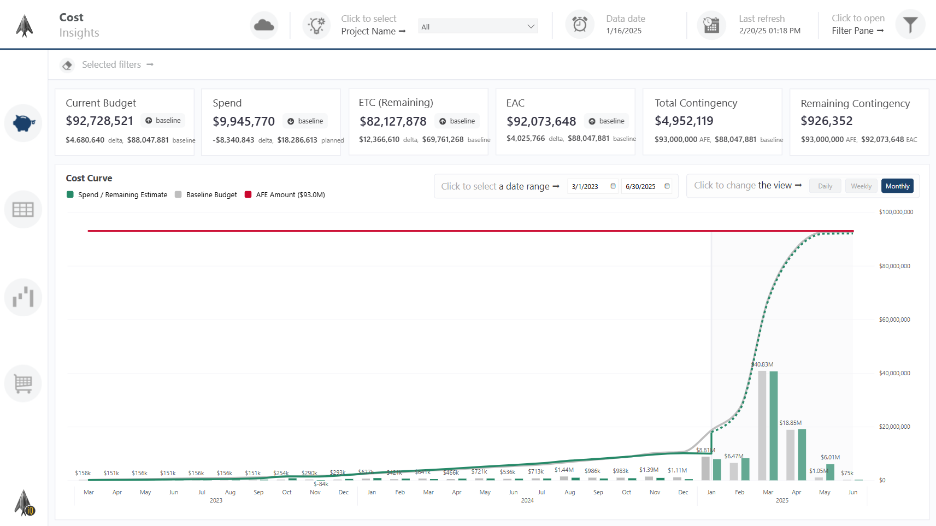This screenshot has height=526, width=936.
Task: Switch chart to Weekly view
Action: (861, 186)
